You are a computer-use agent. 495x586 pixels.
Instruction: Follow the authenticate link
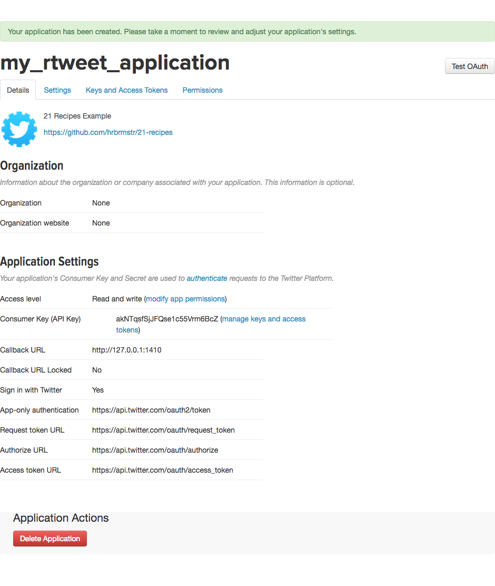pos(207,278)
